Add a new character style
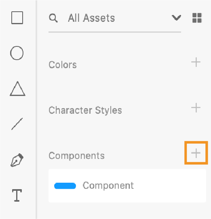This screenshot has width=211, height=219. tap(196, 108)
